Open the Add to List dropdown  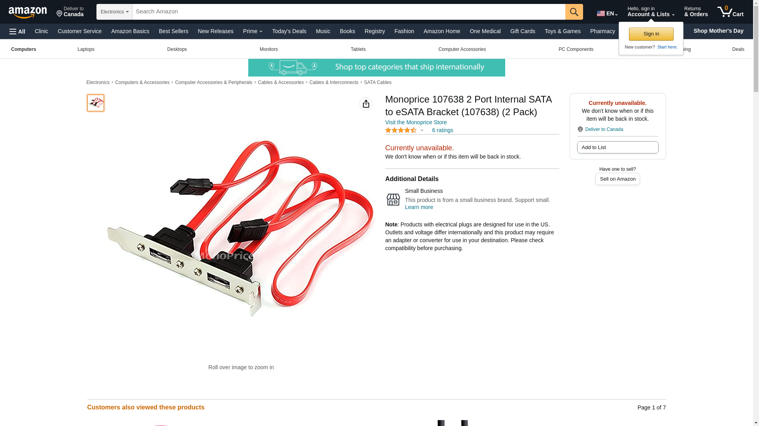[x=617, y=148]
